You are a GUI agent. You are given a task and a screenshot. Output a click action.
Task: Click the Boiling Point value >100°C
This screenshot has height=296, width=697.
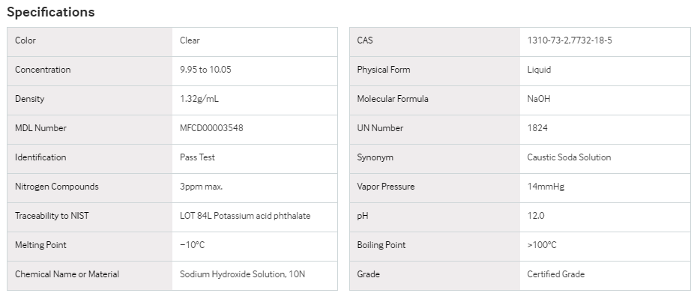(x=542, y=245)
